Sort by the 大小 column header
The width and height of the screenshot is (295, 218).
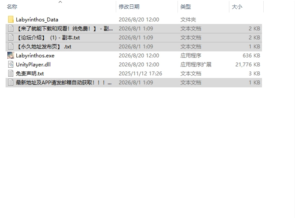[237, 7]
